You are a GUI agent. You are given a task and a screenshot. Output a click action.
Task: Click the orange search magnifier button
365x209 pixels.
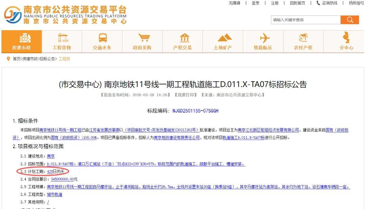pyautogui.click(x=350, y=20)
